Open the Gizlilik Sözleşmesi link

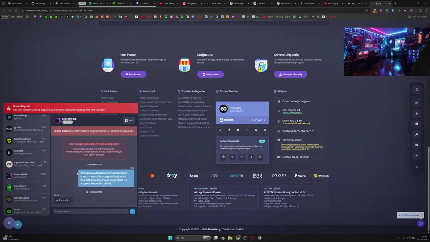(x=149, y=98)
